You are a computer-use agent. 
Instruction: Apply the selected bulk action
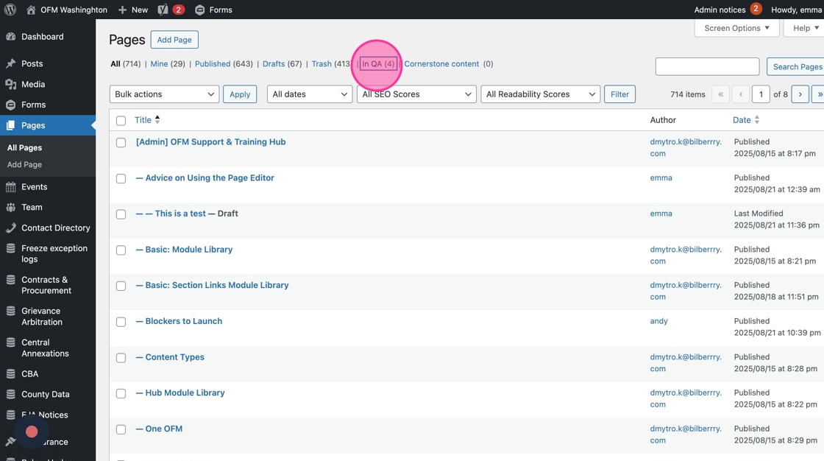[x=240, y=94]
